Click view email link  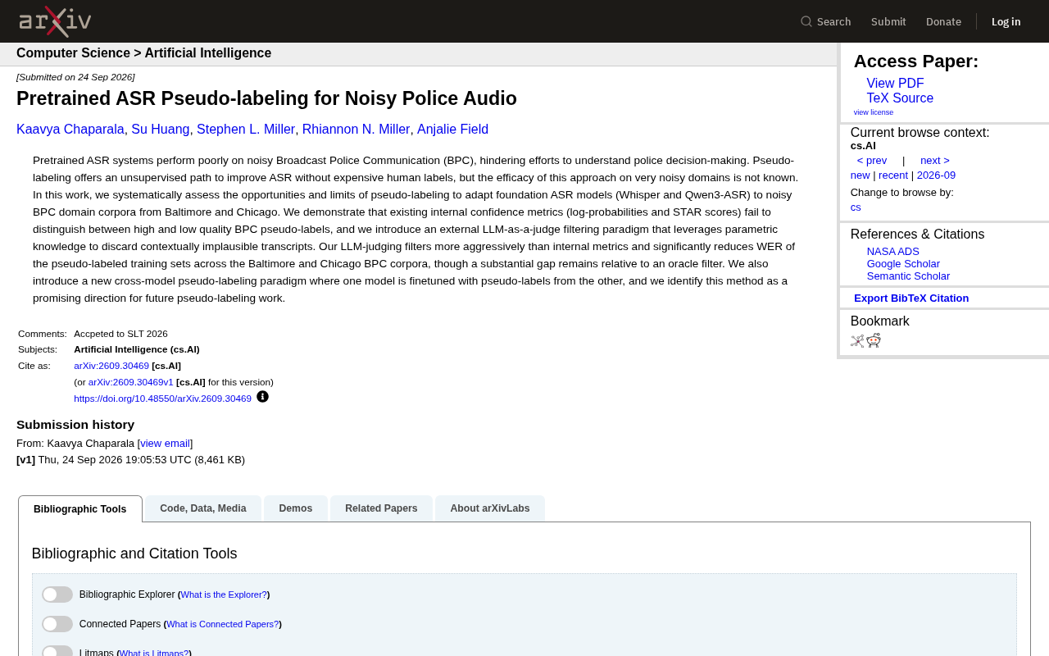pos(165,444)
